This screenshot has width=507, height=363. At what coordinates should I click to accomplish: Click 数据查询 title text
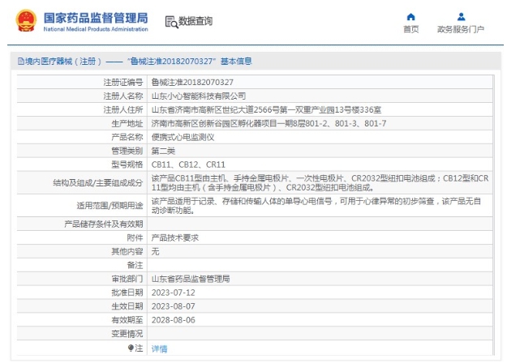pyautogui.click(x=195, y=21)
